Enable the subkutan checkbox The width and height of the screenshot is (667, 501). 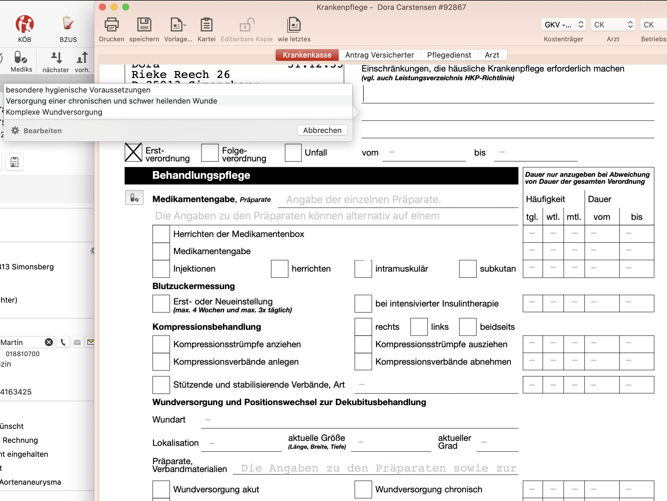tap(468, 269)
